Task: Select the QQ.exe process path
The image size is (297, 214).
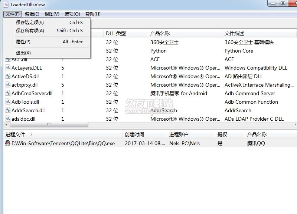Action: click(63, 143)
